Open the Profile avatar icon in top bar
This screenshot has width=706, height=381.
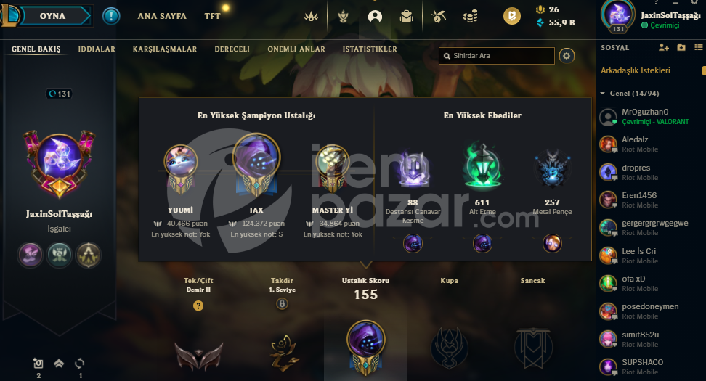point(375,17)
